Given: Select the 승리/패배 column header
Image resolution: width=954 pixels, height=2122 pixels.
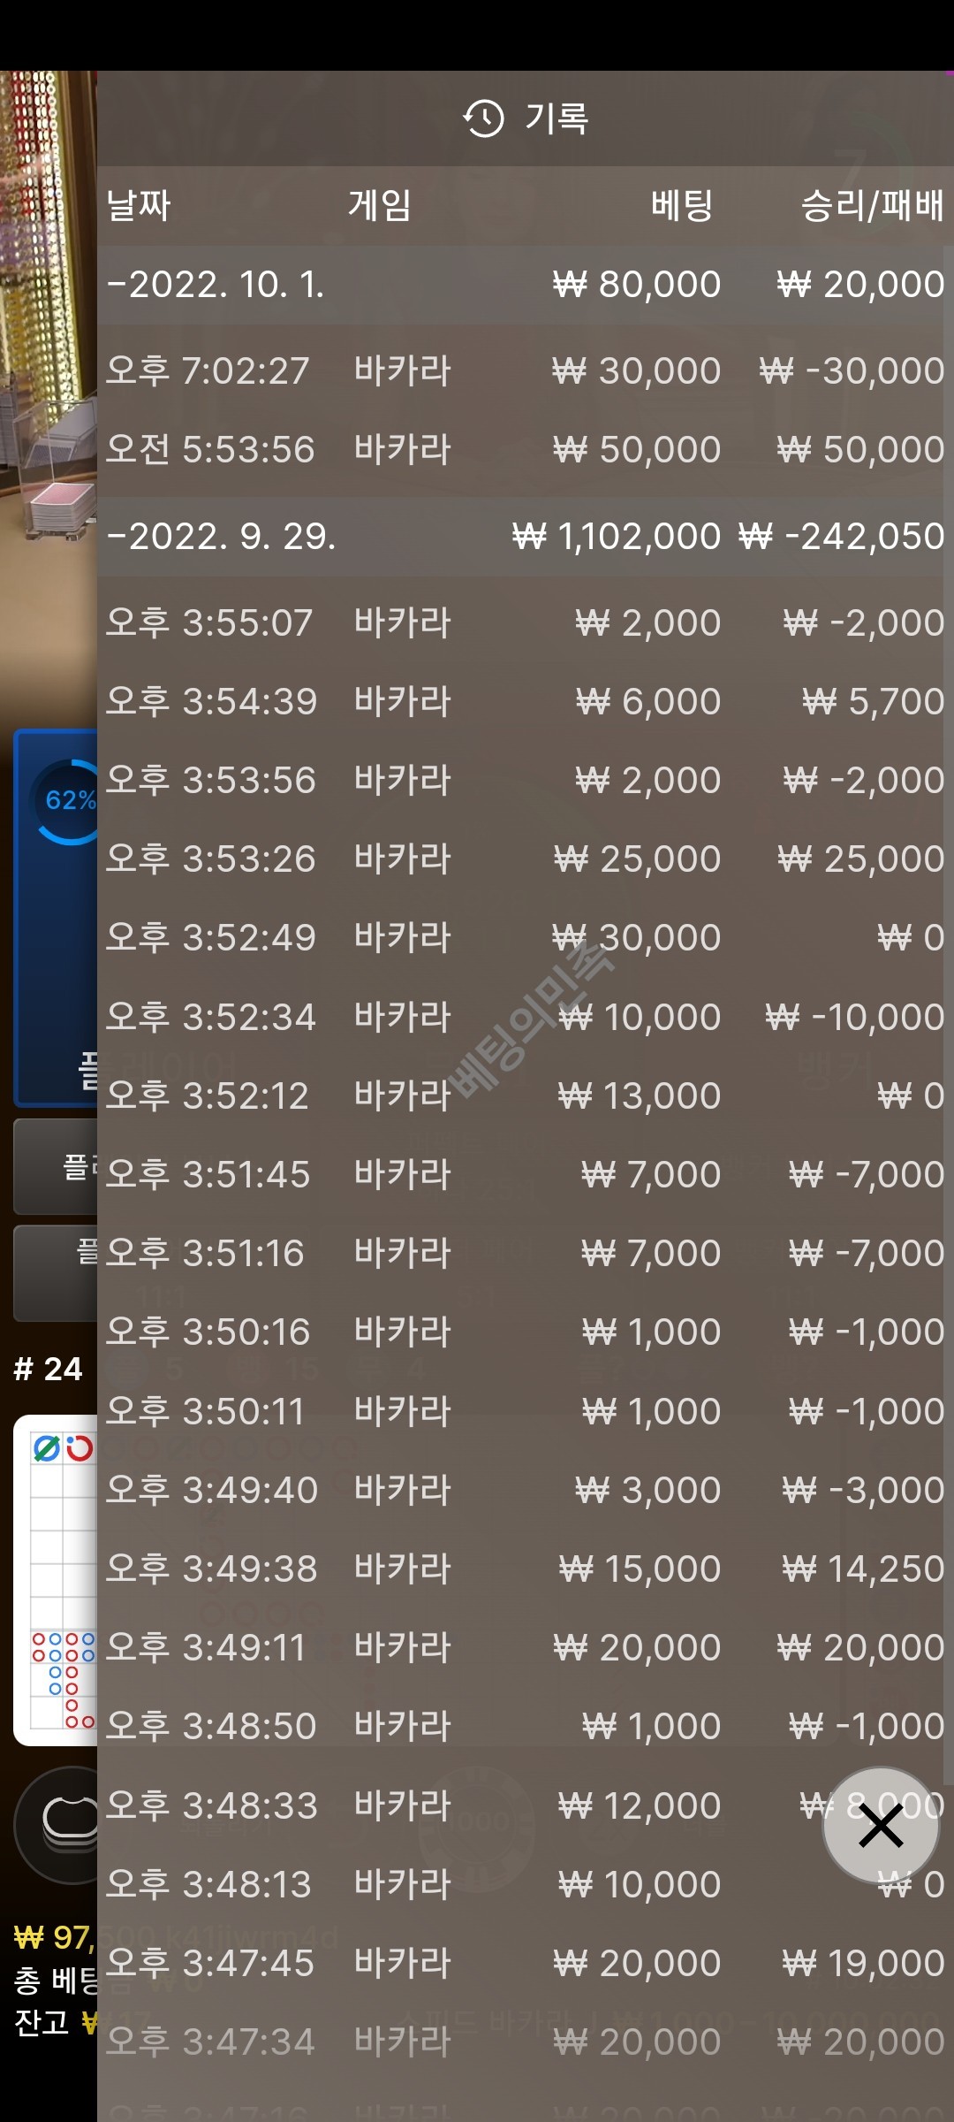Looking at the screenshot, I should [873, 206].
